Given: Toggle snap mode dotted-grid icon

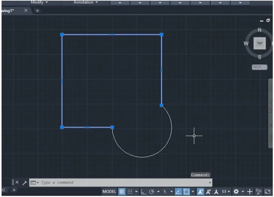Looking at the screenshot, I should [130, 192].
